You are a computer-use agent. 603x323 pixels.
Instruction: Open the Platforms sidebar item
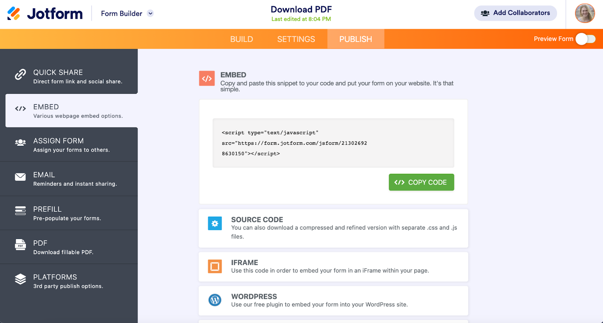pyautogui.click(x=69, y=281)
